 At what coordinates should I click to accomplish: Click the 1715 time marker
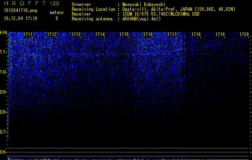pyautogui.click(x=124, y=34)
